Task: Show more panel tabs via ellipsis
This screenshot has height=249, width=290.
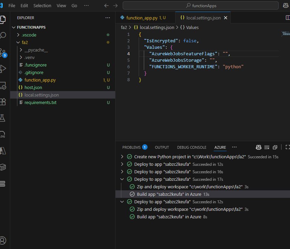Action: (234, 147)
